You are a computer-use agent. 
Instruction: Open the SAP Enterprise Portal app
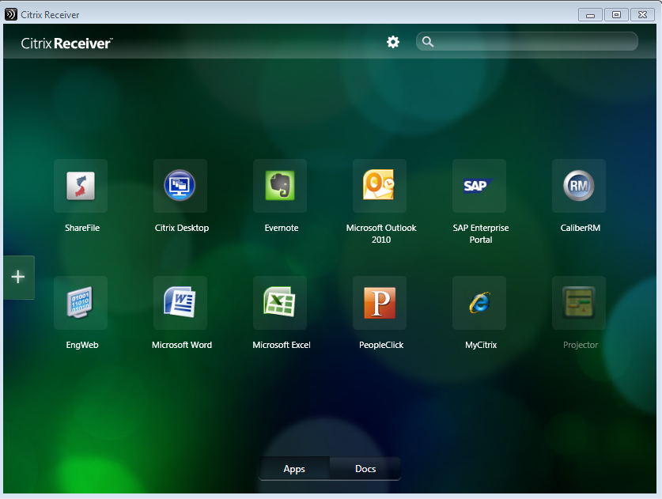click(479, 186)
